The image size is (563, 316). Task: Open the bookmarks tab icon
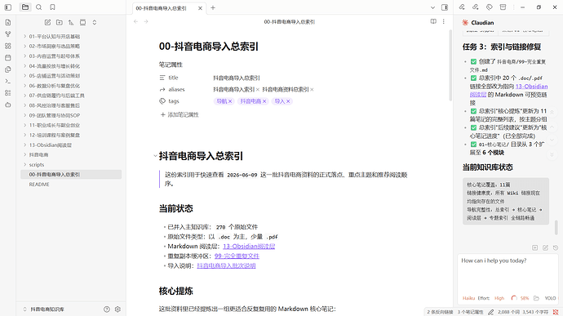(52, 7)
